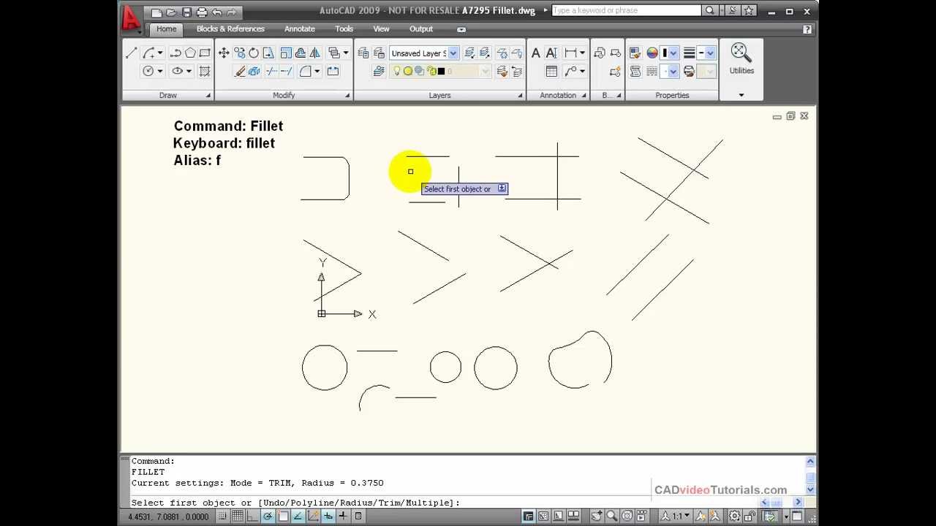Click the command window scroll-up arrow
Viewport: 936px width, 526px height.
pyautogui.click(x=809, y=462)
